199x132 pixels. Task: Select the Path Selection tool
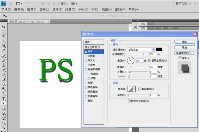(3, 103)
